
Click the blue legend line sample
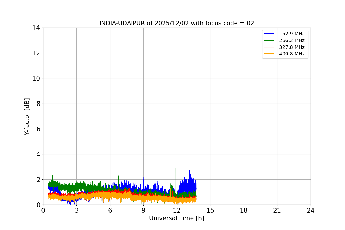pos(269,34)
